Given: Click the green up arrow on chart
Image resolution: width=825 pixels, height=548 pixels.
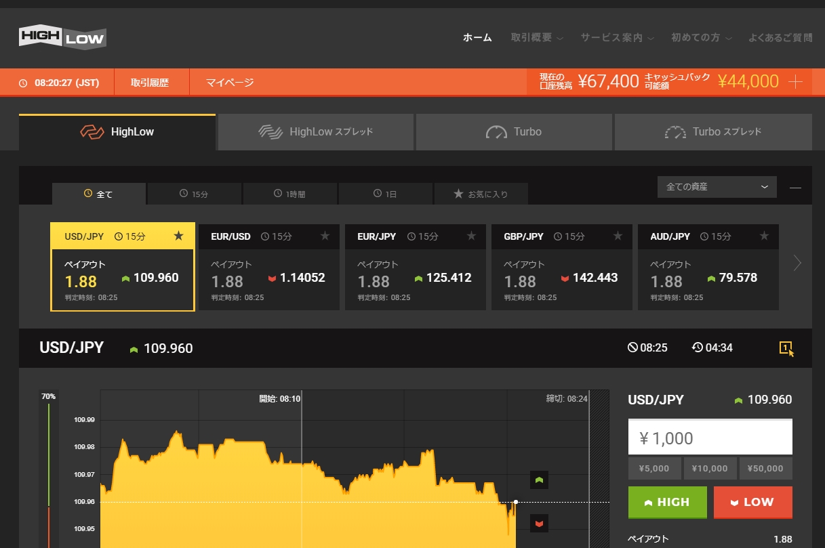Looking at the screenshot, I should click(539, 480).
